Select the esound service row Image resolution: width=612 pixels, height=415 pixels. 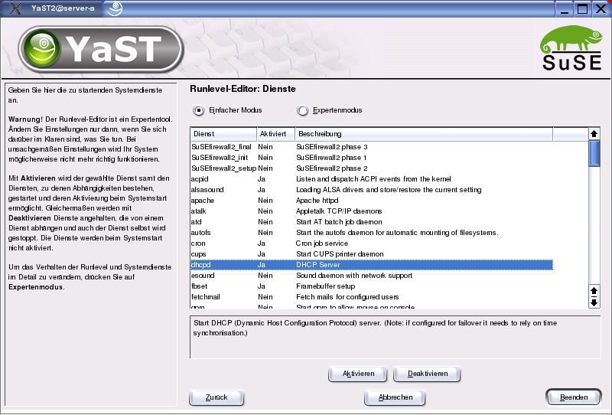point(371,276)
